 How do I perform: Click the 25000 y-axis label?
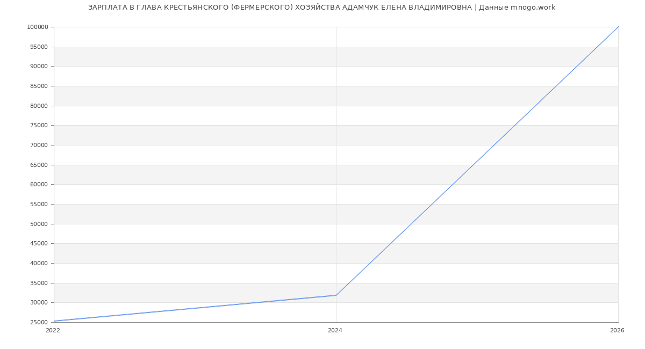pyautogui.click(x=39, y=323)
